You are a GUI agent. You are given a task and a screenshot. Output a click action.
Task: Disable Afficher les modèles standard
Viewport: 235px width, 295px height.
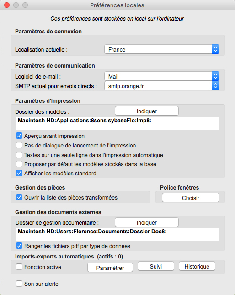(x=19, y=173)
